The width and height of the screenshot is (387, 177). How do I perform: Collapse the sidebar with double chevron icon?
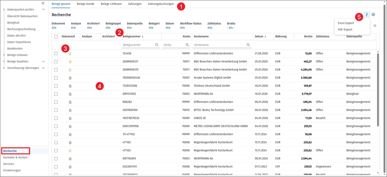coord(43,3)
